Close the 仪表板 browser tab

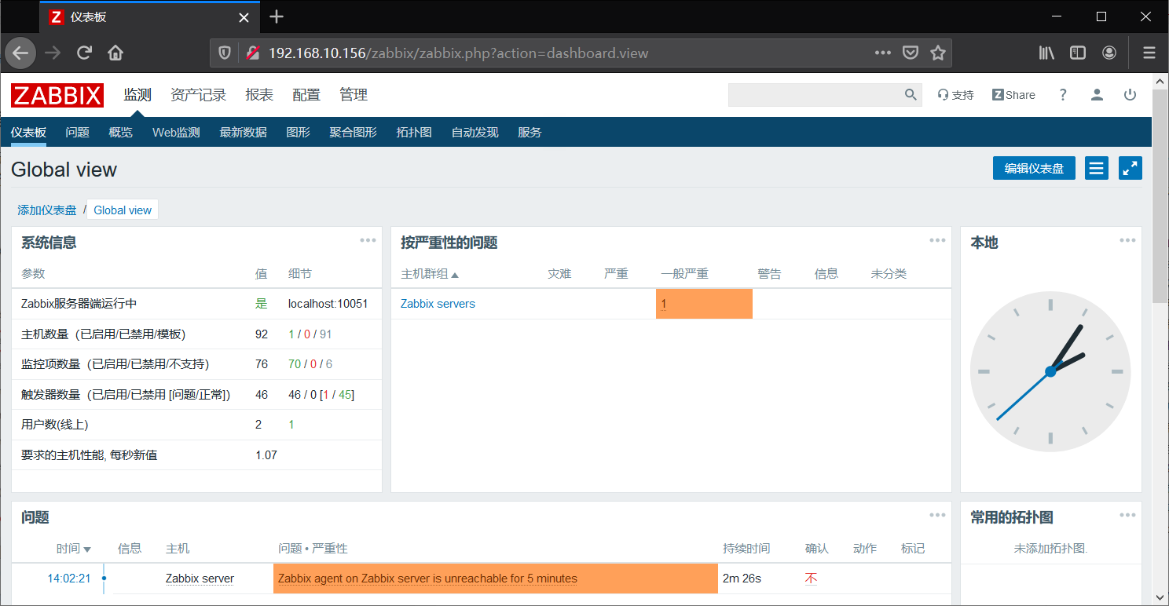tap(245, 17)
